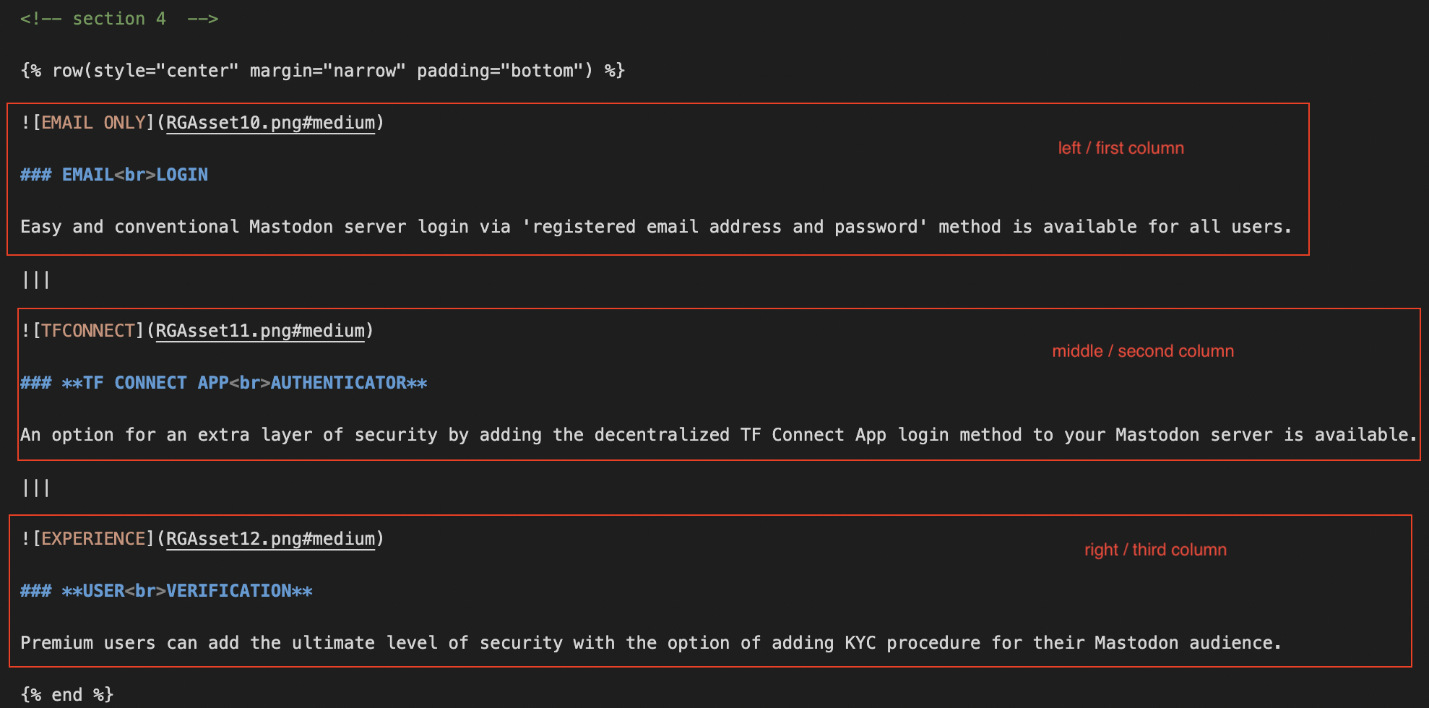Click the EMAIL LOGIN heading line
The height and width of the screenshot is (708, 1429).
(114, 175)
